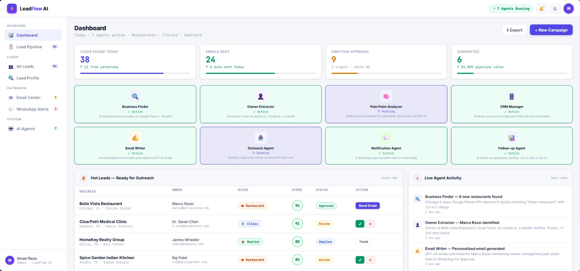Click the Email Center 8 count badge

[x=55, y=97]
